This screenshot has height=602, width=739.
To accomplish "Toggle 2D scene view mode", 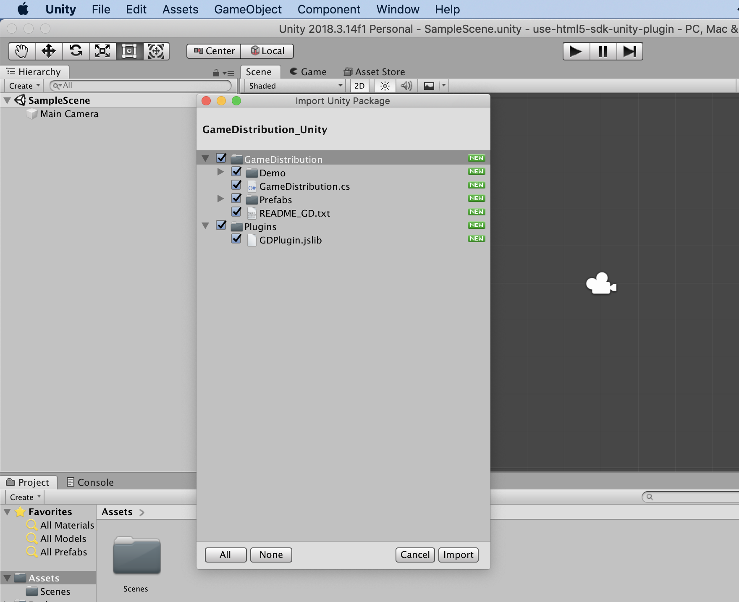I will 360,86.
